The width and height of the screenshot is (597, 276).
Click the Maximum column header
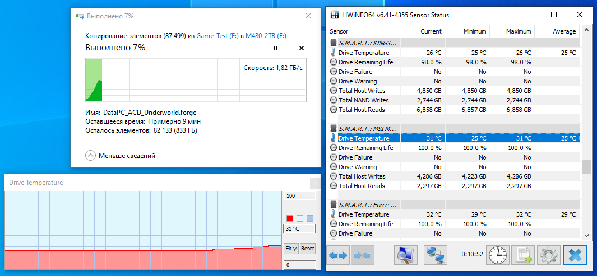click(512, 31)
